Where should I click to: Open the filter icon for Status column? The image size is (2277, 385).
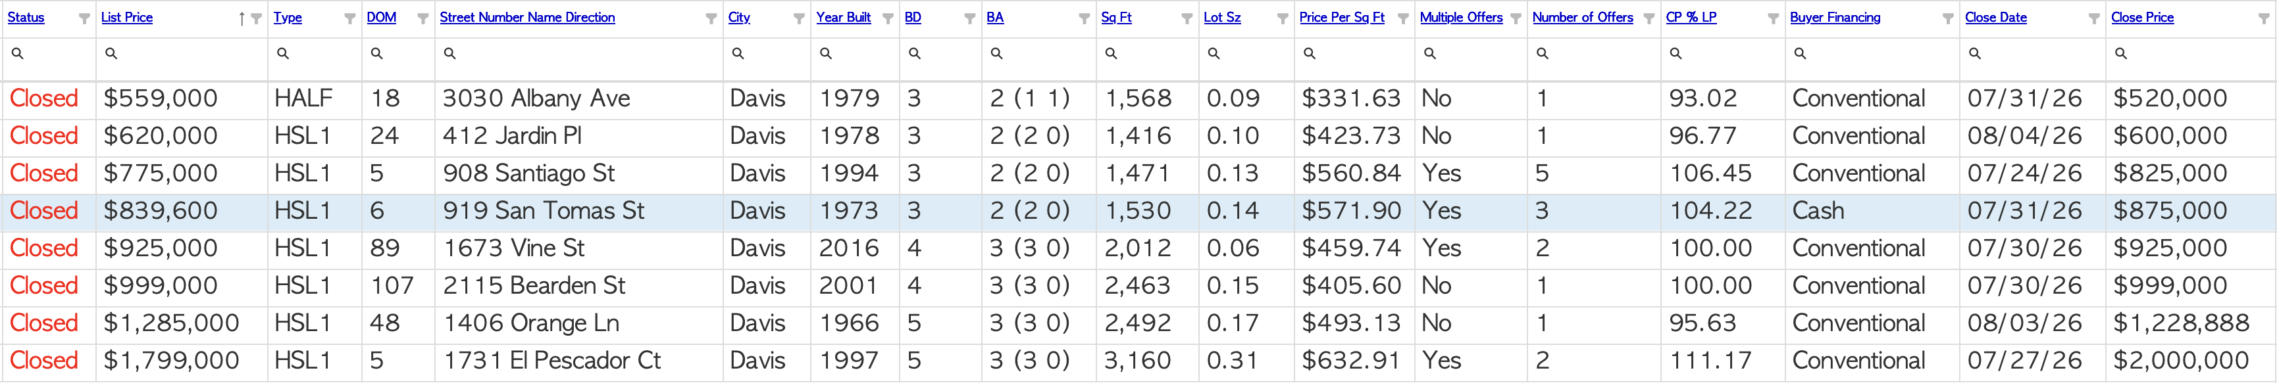pos(84,18)
